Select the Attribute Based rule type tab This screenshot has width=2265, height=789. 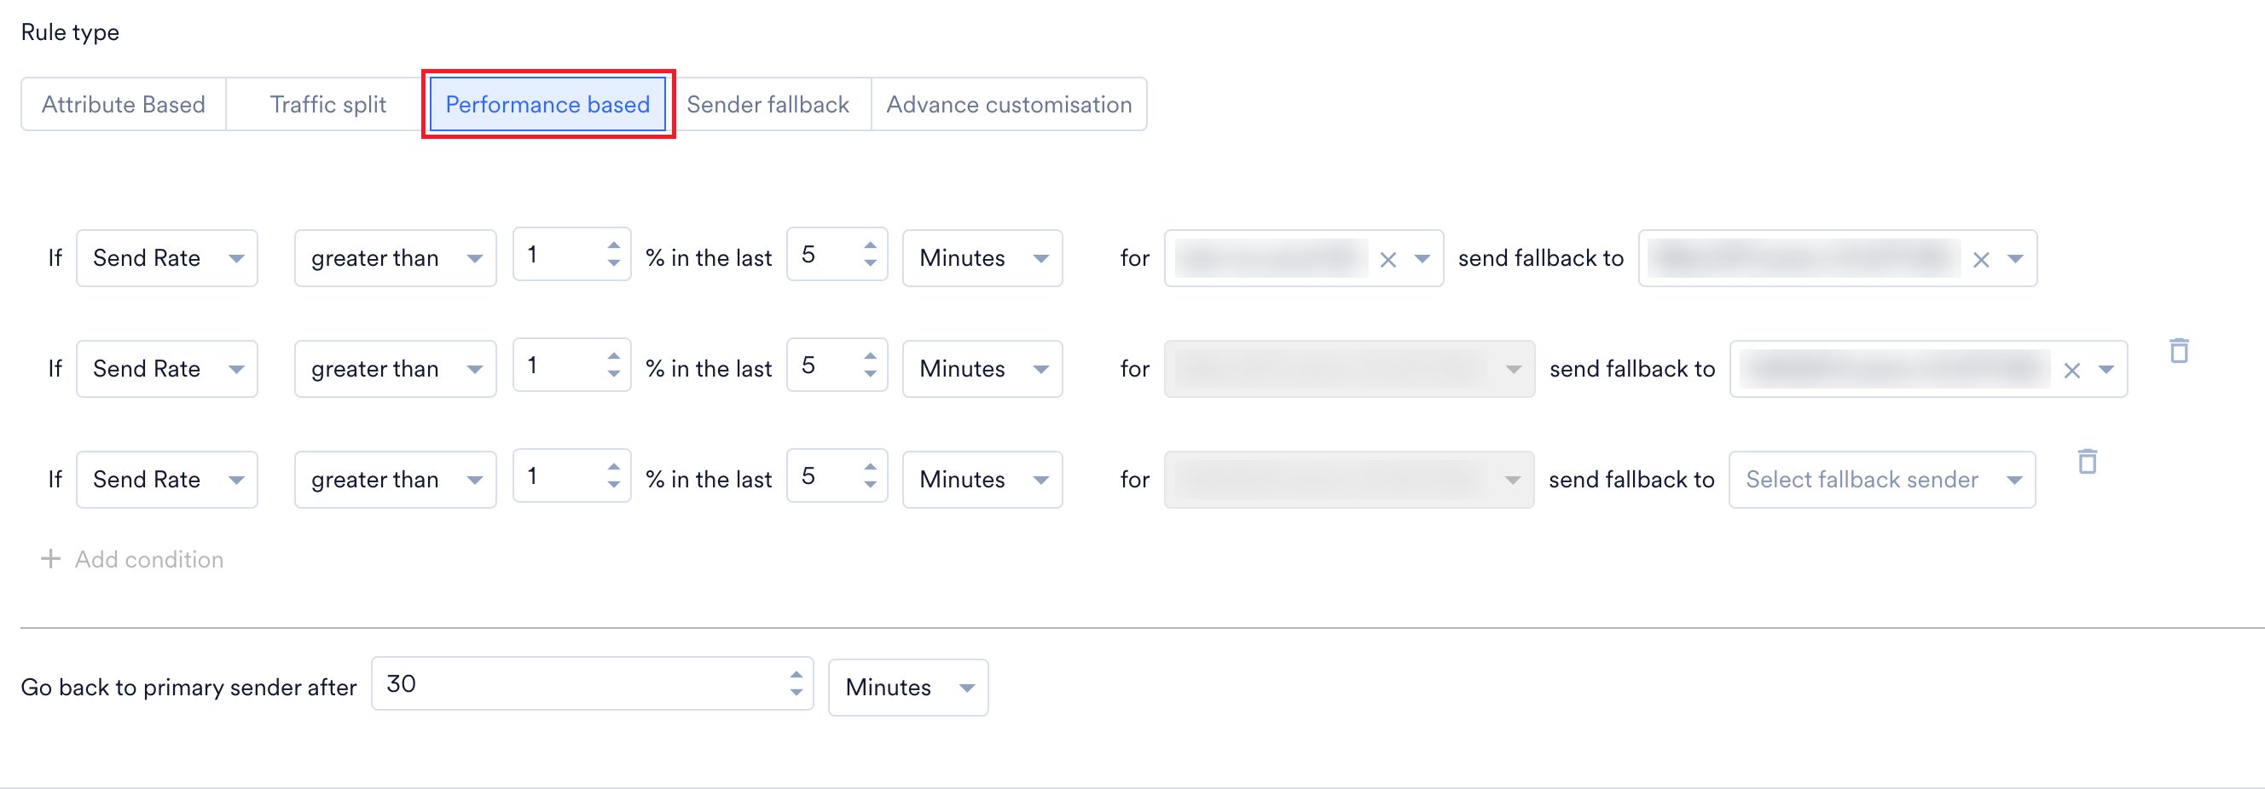(123, 105)
